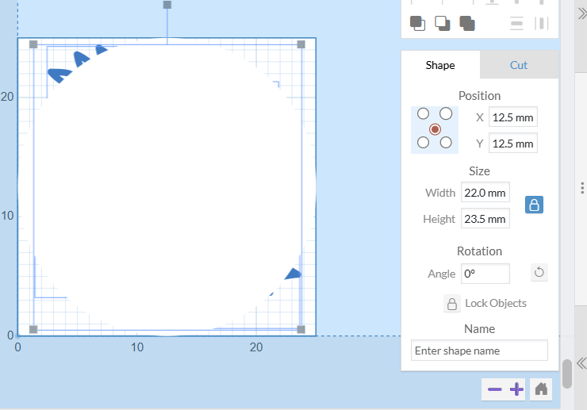Click the second overlapping-squares boolean icon
Image resolution: width=587 pixels, height=410 pixels.
tap(442, 23)
